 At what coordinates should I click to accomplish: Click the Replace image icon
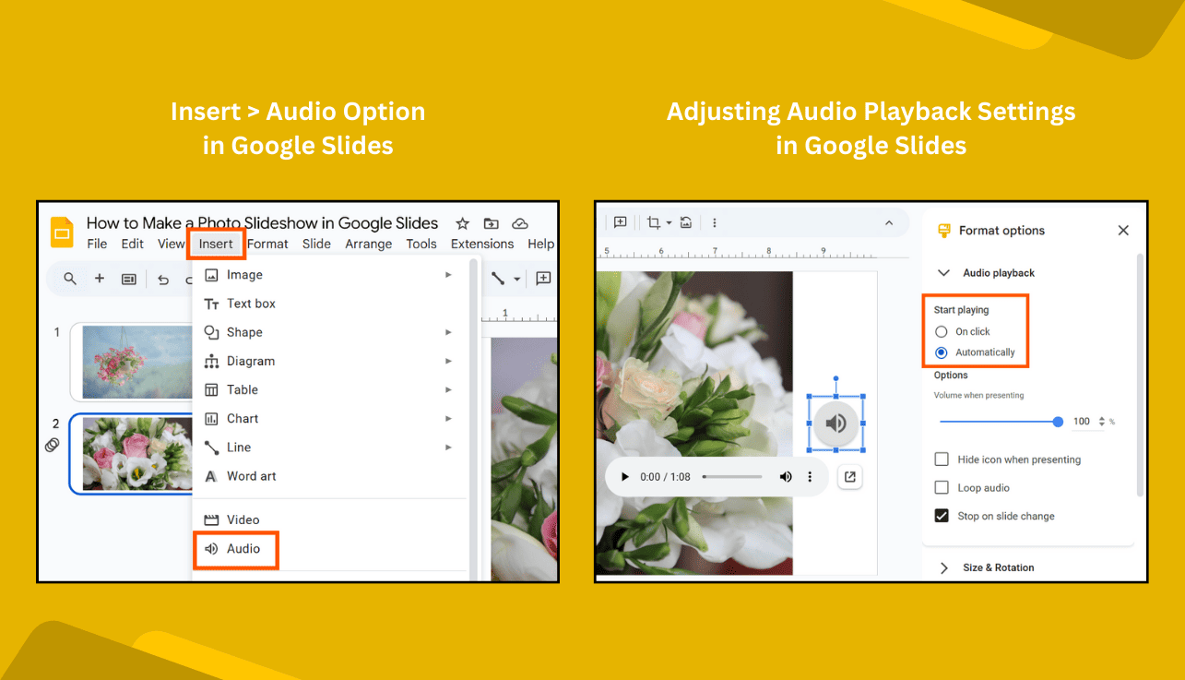[685, 222]
